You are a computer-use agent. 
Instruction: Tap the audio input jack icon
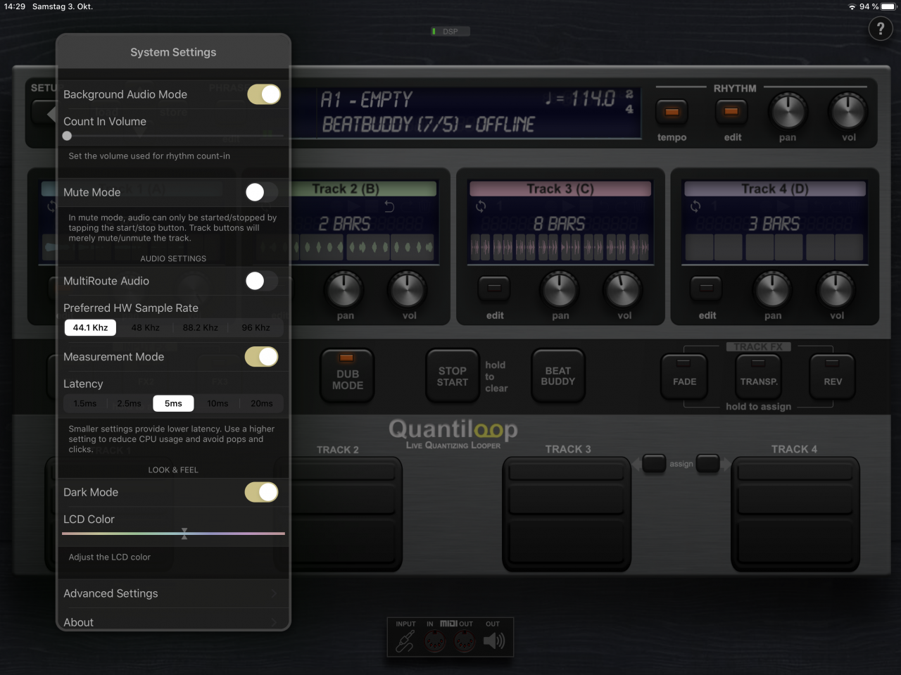[x=405, y=641]
